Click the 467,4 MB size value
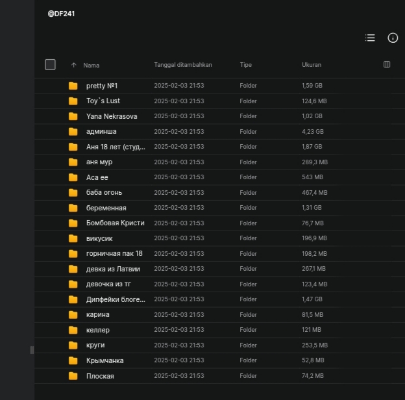405x400 pixels. [x=315, y=192]
